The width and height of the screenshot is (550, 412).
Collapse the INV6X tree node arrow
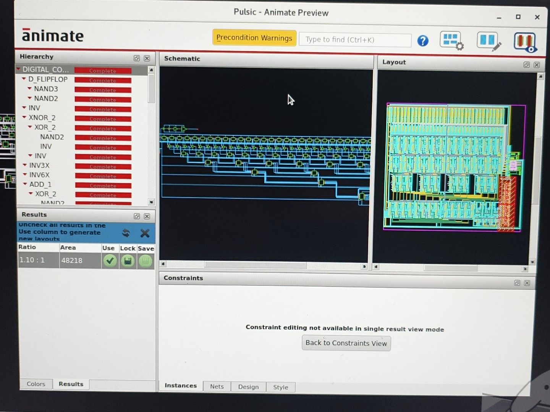click(25, 175)
